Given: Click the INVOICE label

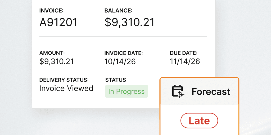Looking at the screenshot, I should 51,11.
